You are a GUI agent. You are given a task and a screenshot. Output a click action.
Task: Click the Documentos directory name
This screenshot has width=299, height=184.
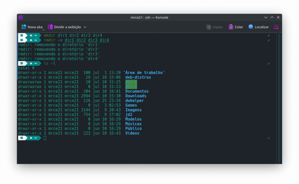point(137,91)
